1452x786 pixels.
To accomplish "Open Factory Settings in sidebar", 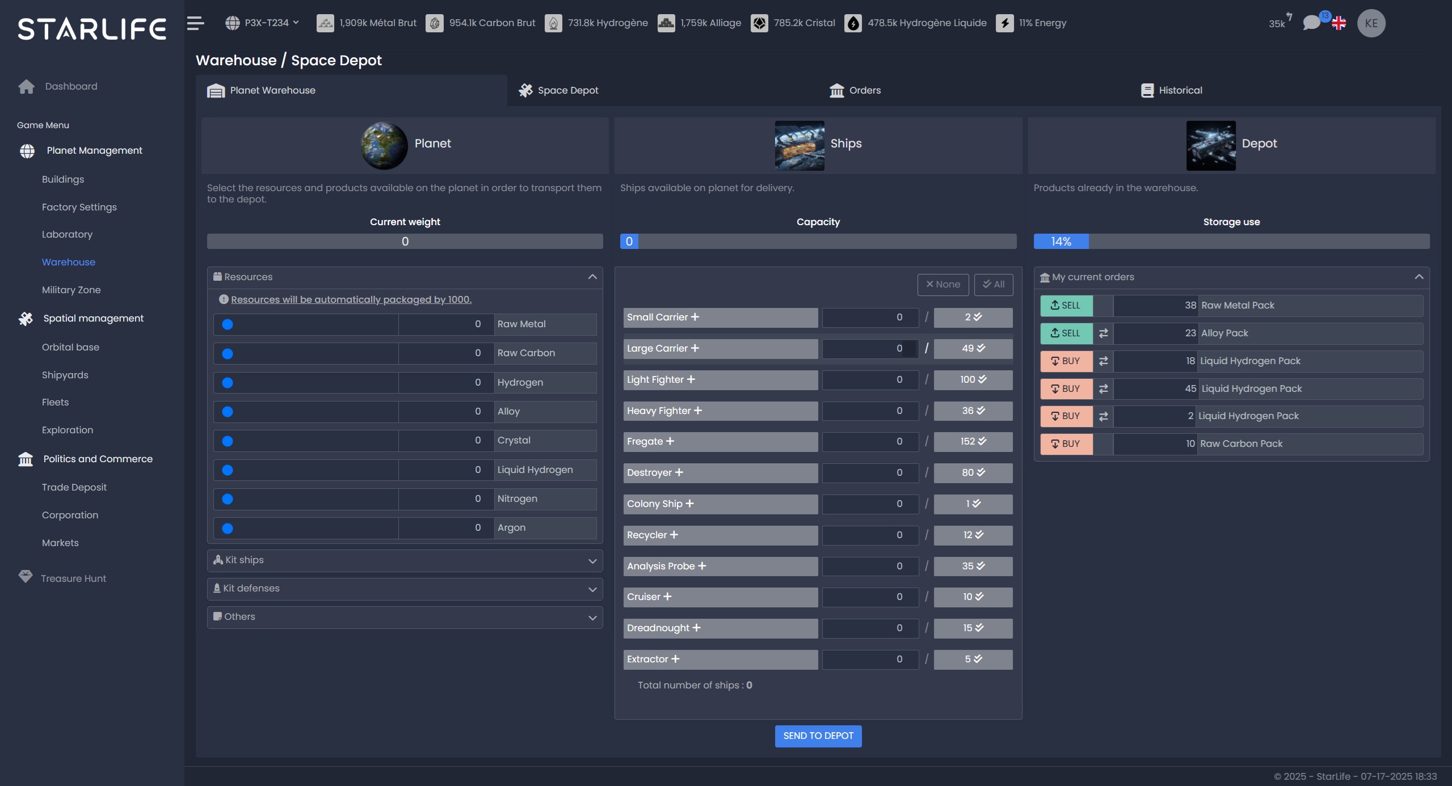I will pos(79,207).
